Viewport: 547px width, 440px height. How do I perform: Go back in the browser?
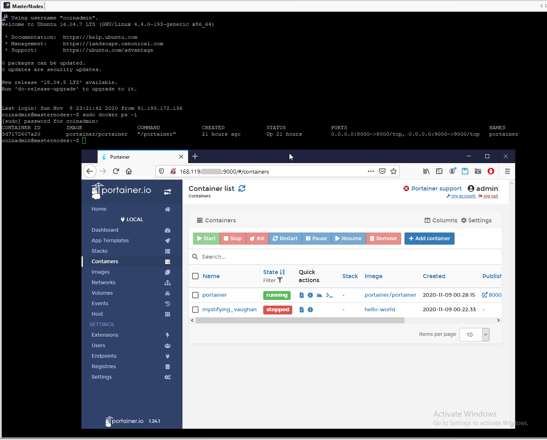[x=90, y=171]
